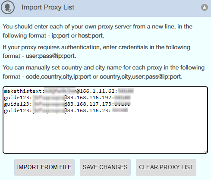
Task: Click the blurred port after 166.1.11.62
Action: click(x=126, y=91)
